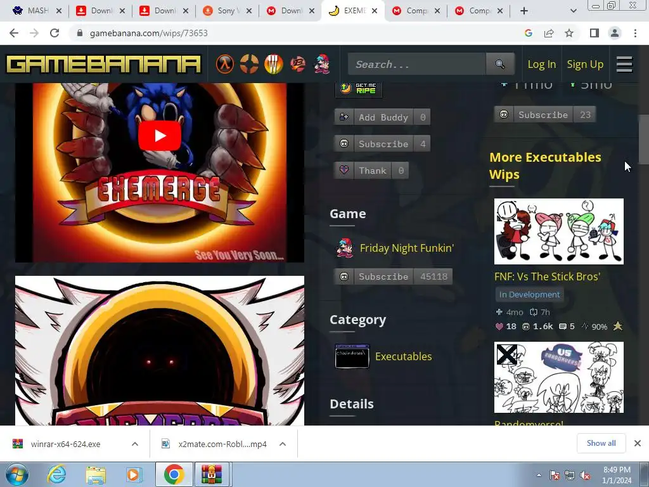This screenshot has width=649, height=487.
Task: Expand x2mate.com mp4 download options
Action: [283, 444]
